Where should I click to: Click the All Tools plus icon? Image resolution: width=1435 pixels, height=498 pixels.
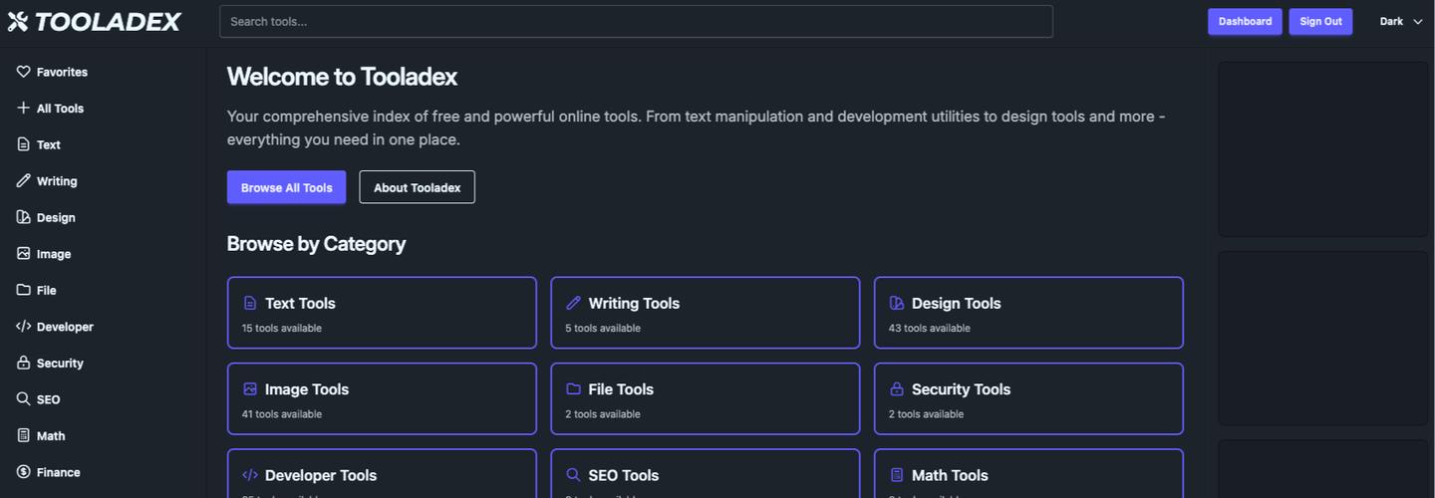click(x=24, y=108)
